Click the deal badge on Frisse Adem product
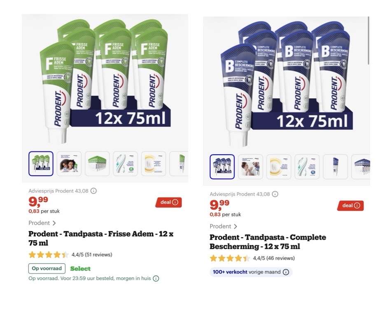Viewport: 392px width, 309px height. click(x=169, y=202)
